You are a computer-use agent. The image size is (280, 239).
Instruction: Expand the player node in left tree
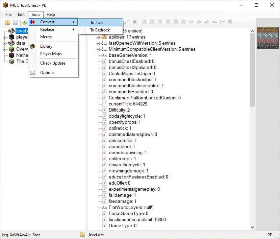[5, 38]
